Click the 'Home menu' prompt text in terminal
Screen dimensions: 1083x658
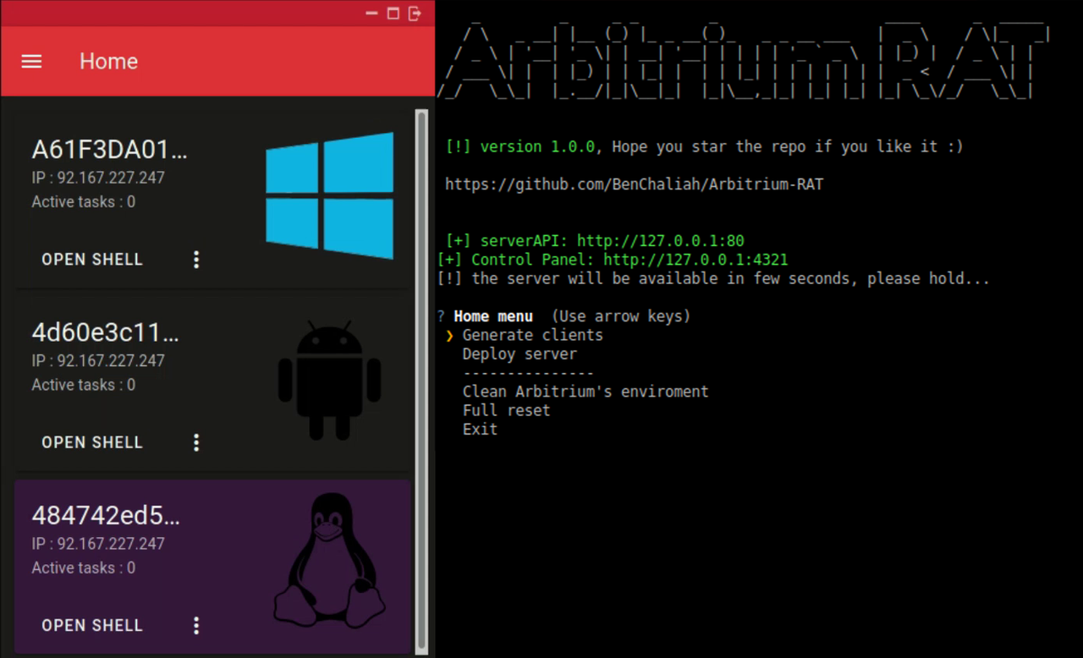pyautogui.click(x=493, y=316)
